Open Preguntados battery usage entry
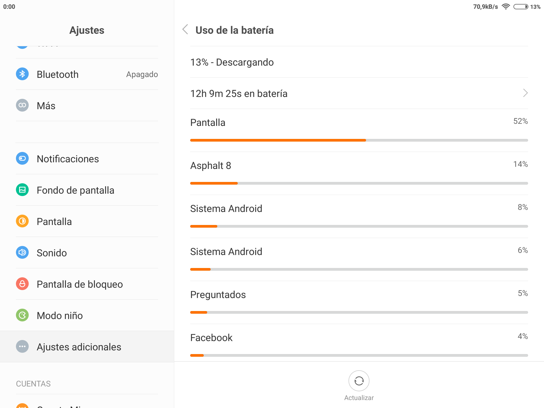This screenshot has width=544, height=408. click(x=359, y=303)
